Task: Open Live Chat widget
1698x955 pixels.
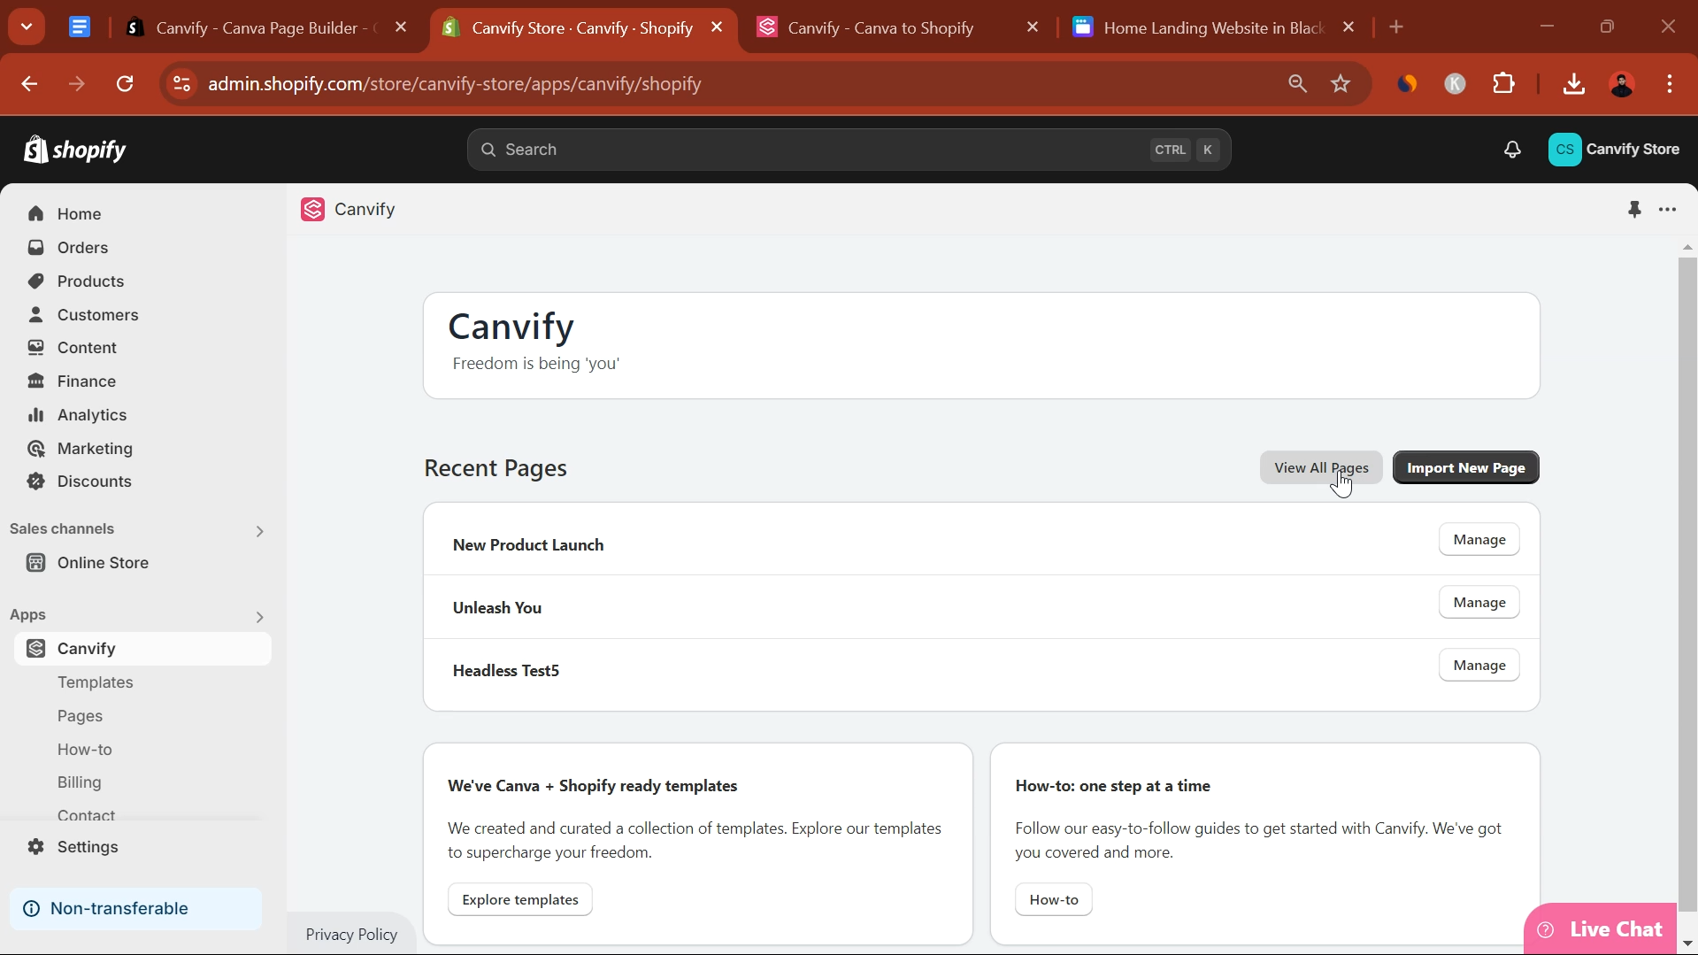Action: (x=1600, y=929)
